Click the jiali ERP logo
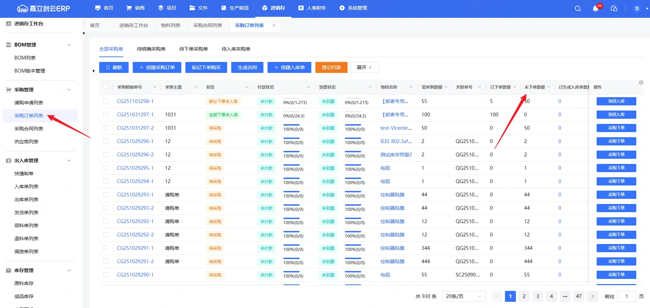This screenshot has height=308, width=650. coord(43,9)
